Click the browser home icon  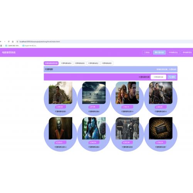13,42
